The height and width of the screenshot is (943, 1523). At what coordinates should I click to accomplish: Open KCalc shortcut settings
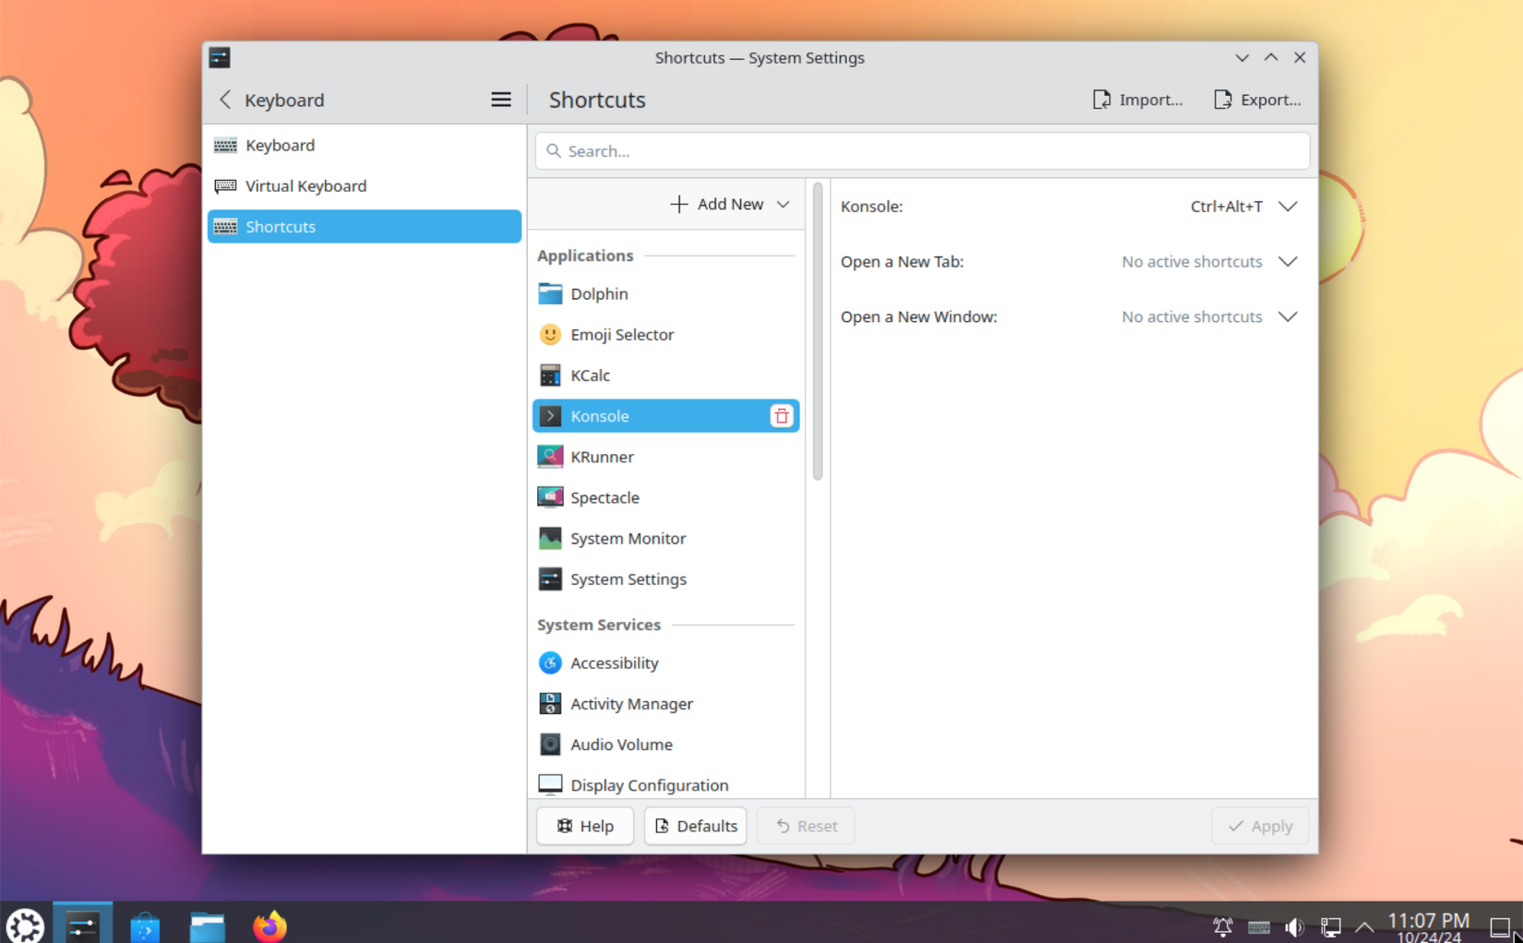[590, 375]
